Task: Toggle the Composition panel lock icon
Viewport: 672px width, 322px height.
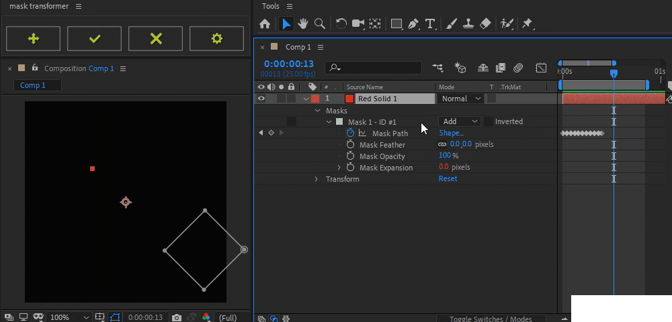Action: click(35, 68)
